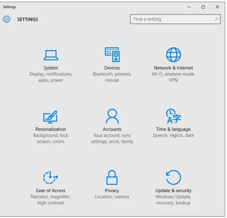Click 'Narrator, magnifier, high contrast' description
The width and height of the screenshot is (227, 218).
pos(50,200)
